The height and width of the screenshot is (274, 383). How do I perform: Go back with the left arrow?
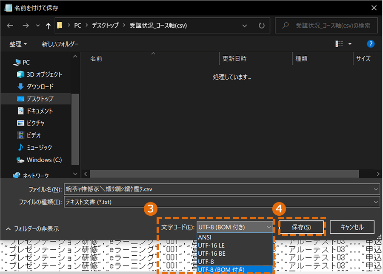(10, 26)
